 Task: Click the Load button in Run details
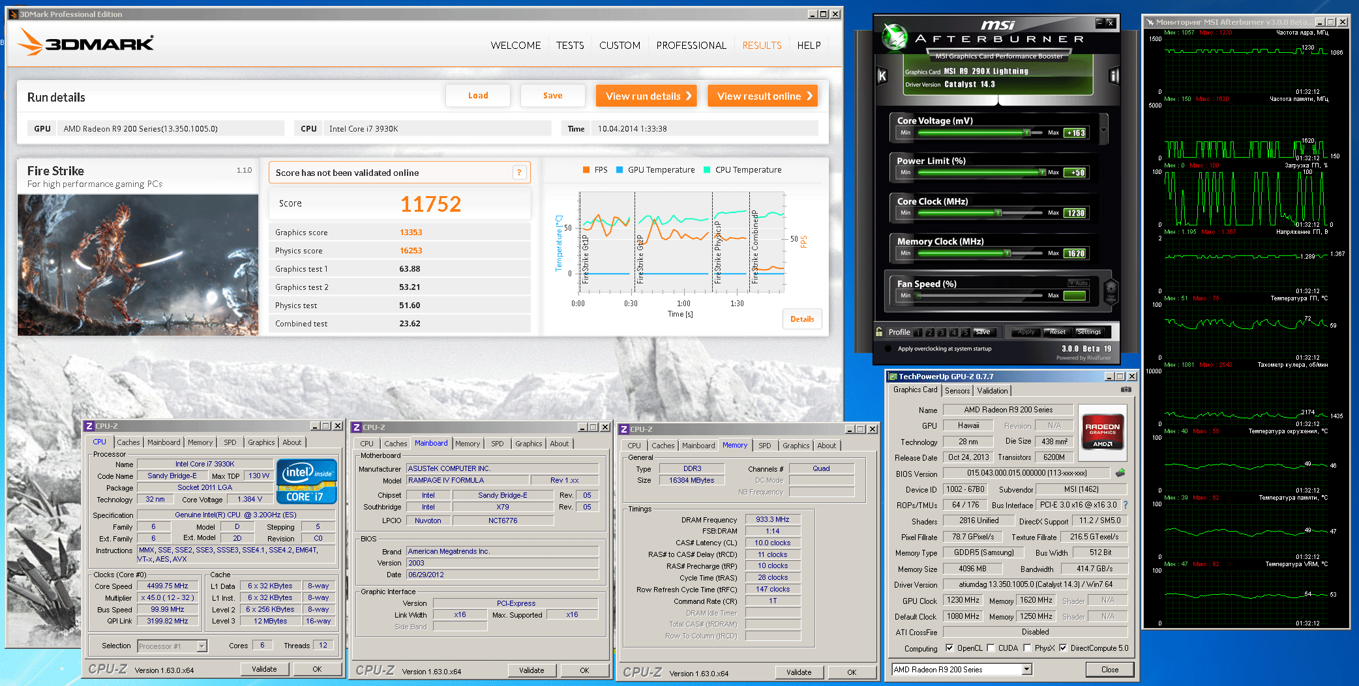tap(478, 96)
